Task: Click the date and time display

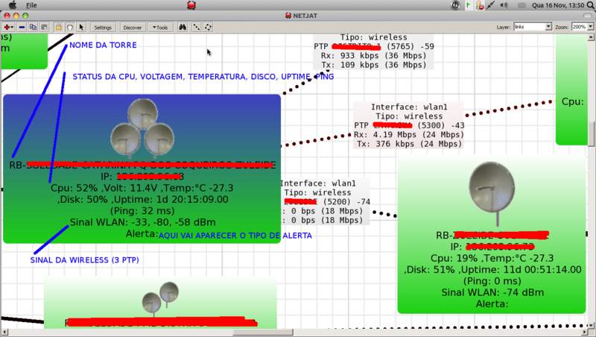Action: pyautogui.click(x=558, y=5)
